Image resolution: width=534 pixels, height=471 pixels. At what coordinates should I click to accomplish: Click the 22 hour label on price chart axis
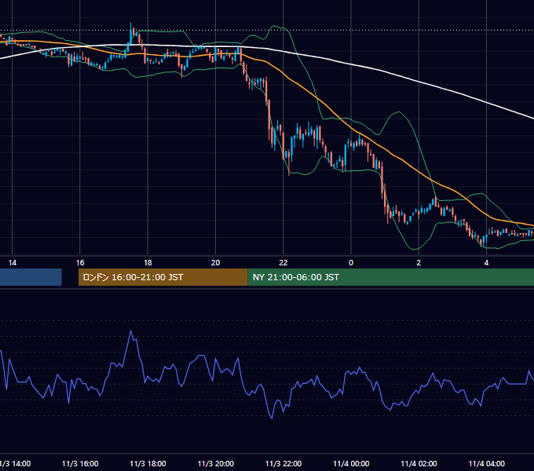[x=283, y=263]
